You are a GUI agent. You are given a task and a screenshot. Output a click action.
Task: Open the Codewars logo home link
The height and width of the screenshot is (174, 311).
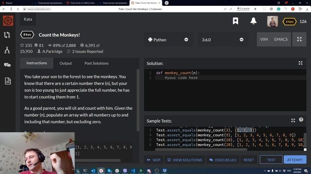click(x=8, y=20)
